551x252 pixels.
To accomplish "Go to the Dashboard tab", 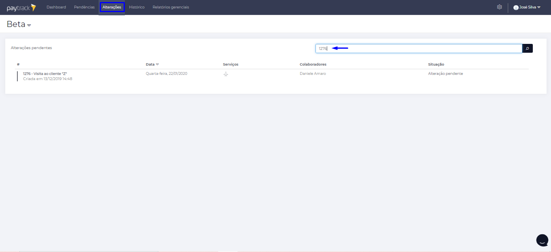I will click(56, 7).
